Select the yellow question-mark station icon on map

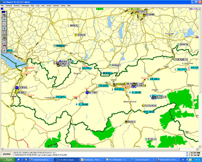pos(76,35)
